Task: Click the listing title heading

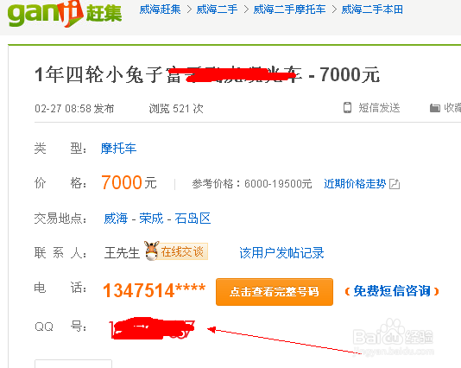Action: [207, 74]
